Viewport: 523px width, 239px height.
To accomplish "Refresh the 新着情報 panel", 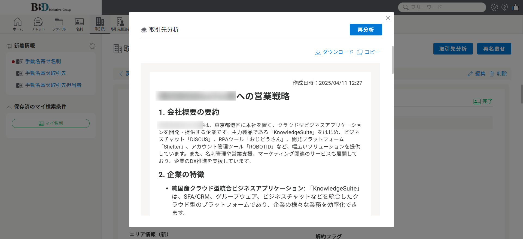I will [92, 46].
